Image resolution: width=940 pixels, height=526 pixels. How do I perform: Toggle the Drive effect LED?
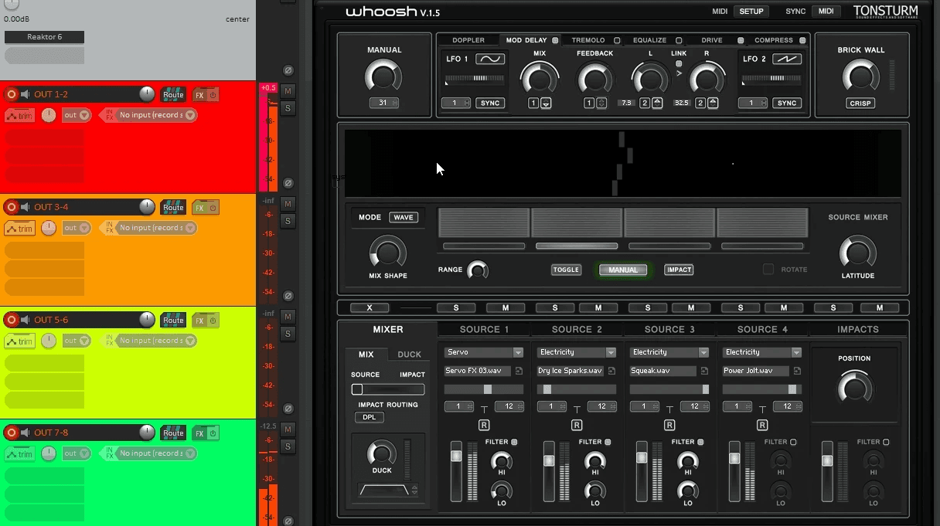click(x=741, y=40)
